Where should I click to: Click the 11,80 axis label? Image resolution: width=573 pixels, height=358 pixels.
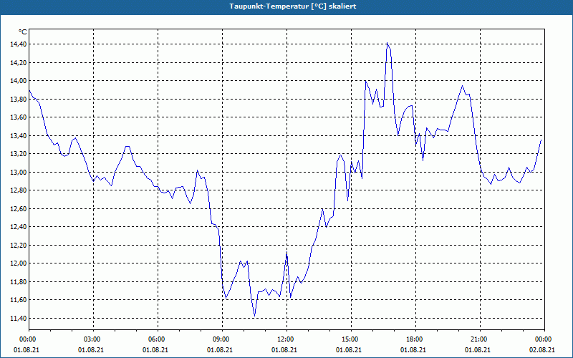click(x=19, y=281)
